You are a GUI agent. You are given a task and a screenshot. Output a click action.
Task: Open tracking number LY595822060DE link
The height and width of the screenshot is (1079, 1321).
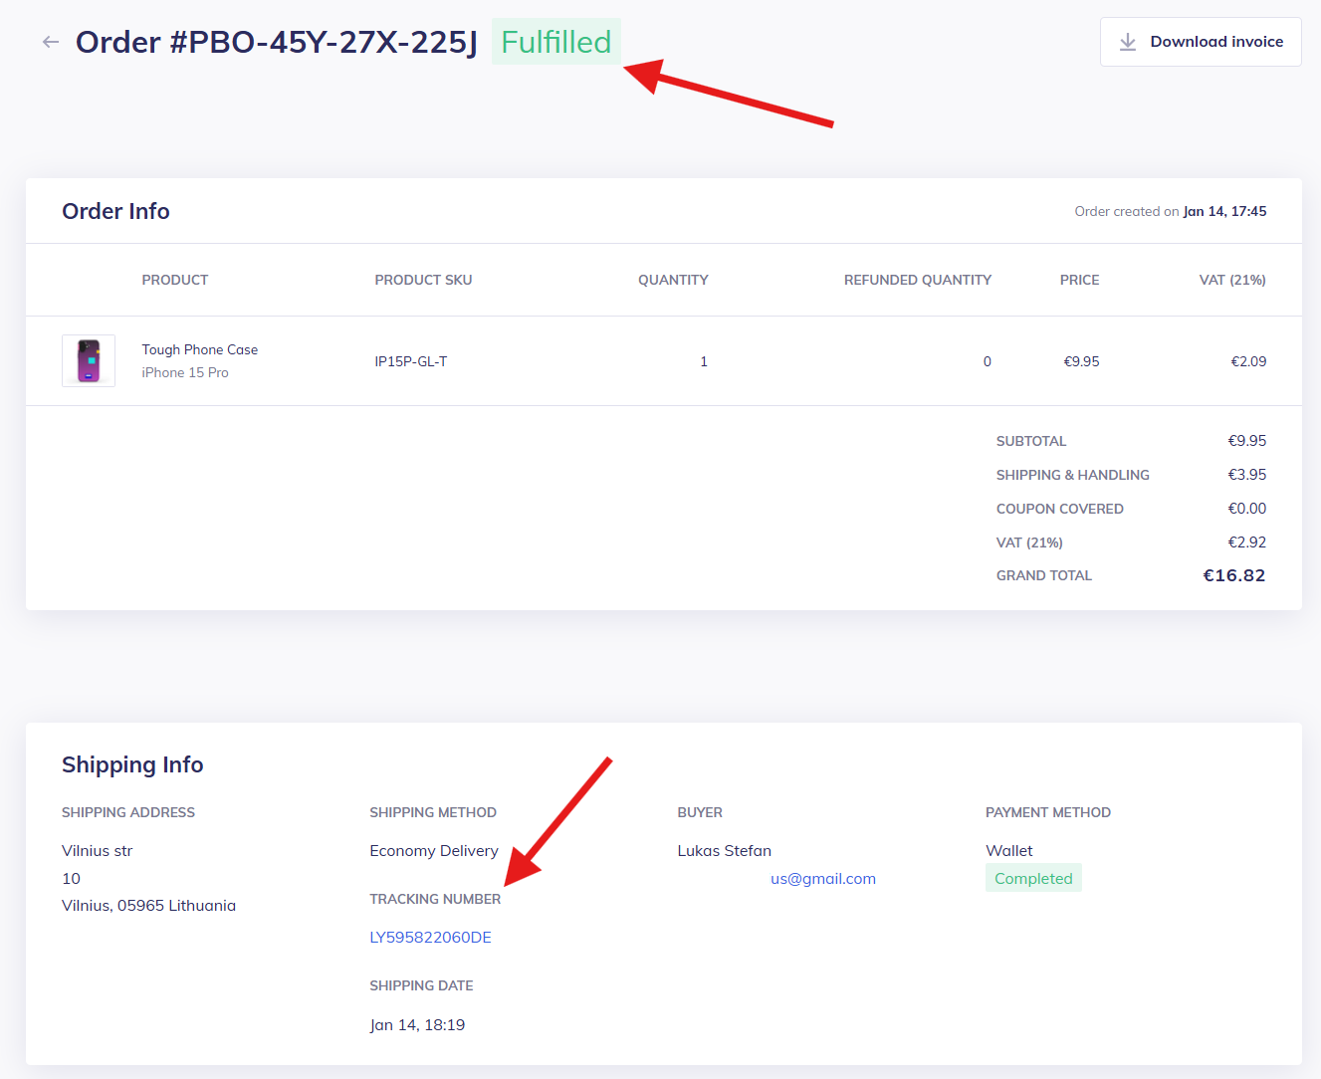click(430, 937)
